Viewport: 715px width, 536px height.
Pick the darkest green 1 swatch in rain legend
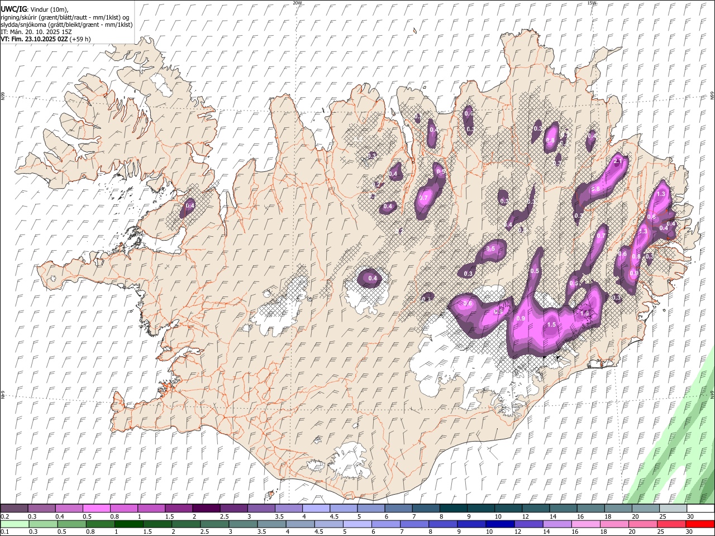pos(128,524)
